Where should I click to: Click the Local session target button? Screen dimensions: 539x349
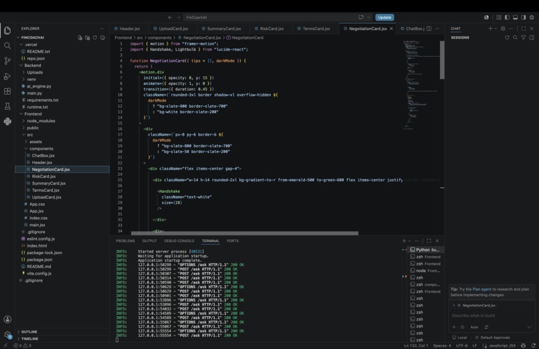[x=459, y=338]
